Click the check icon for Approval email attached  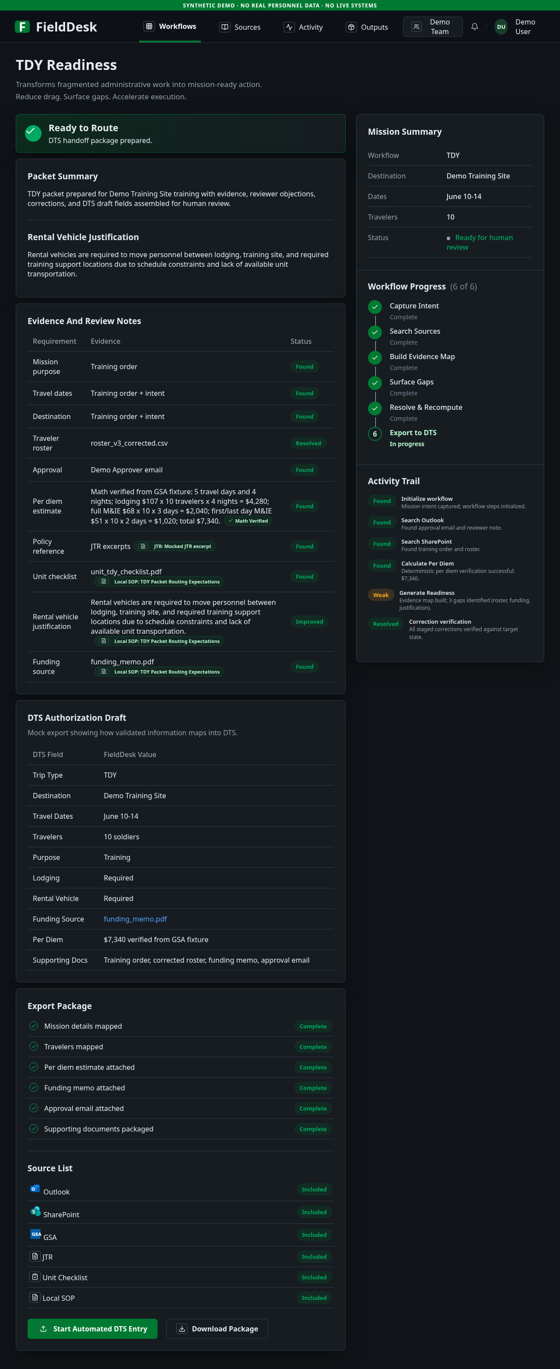pos(34,1108)
